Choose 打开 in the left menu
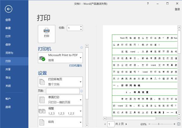182x128 pixels. click(8, 36)
